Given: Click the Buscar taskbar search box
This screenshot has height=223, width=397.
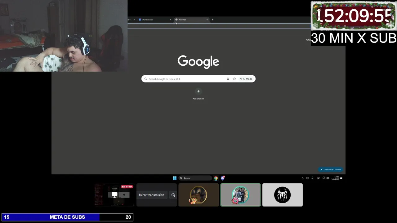Looking at the screenshot, I should pyautogui.click(x=195, y=178).
